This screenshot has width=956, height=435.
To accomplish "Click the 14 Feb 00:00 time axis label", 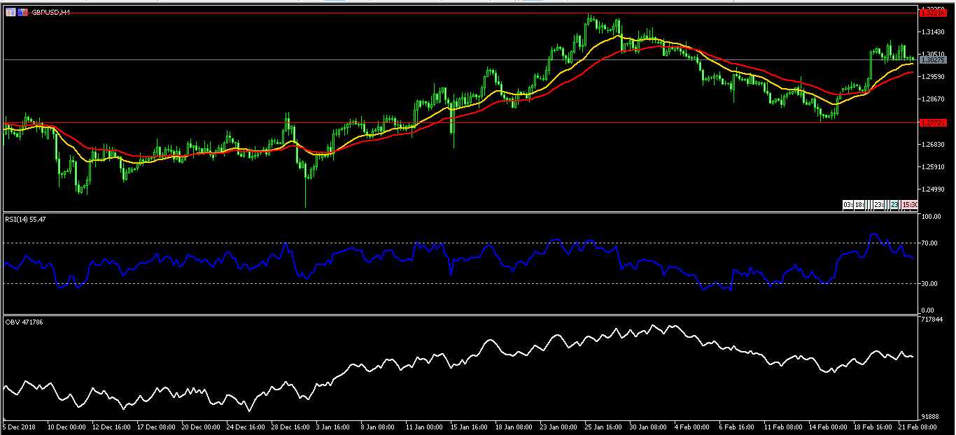I will click(x=828, y=426).
